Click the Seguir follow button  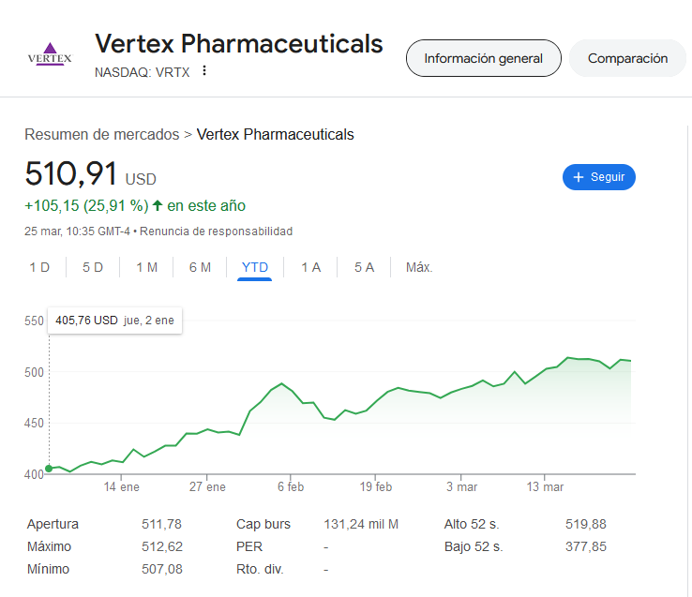point(599,177)
